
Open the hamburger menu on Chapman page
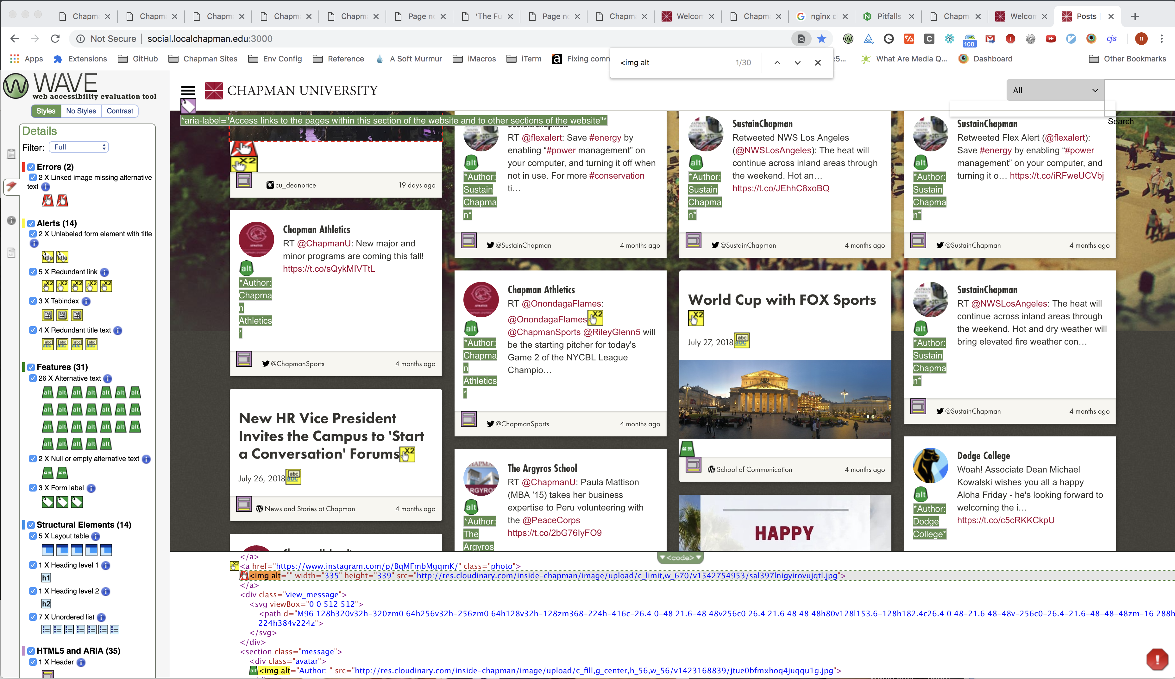coord(188,90)
